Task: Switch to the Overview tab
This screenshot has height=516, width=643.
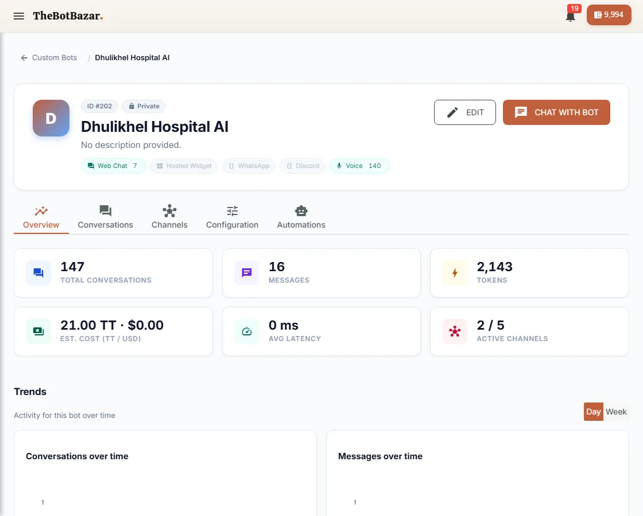Action: click(41, 218)
